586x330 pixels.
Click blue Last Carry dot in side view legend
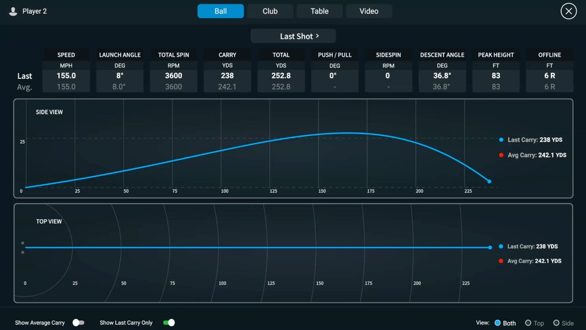pyautogui.click(x=501, y=140)
